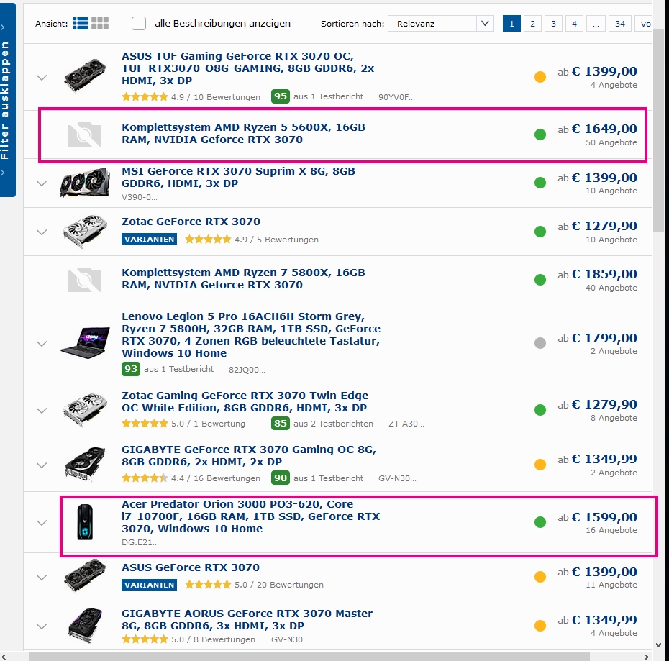Viewport: 669px width, 661px height.
Task: Open 'Zotac GeForce RTX 3070' product link
Action: pos(191,222)
